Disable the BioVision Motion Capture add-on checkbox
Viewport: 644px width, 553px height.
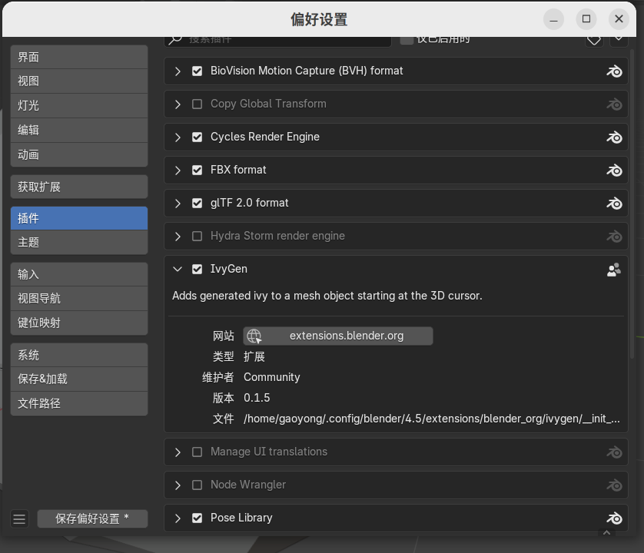pos(198,71)
